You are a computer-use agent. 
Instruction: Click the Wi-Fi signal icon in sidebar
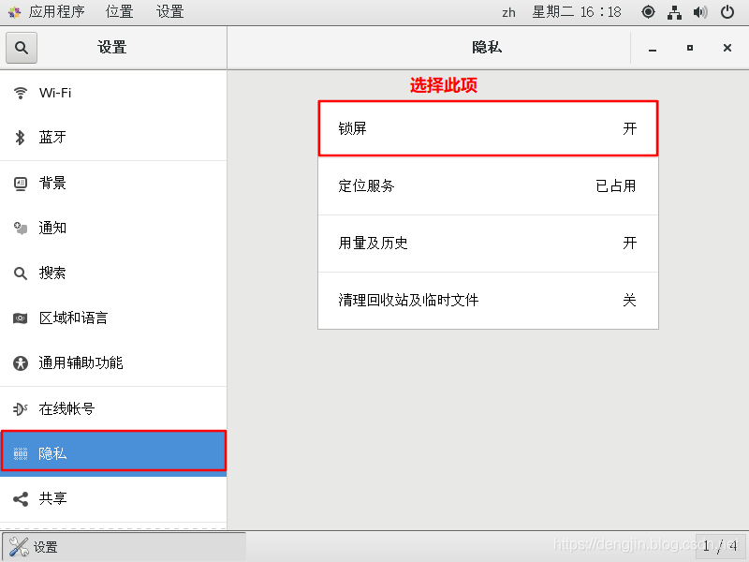tap(20, 93)
